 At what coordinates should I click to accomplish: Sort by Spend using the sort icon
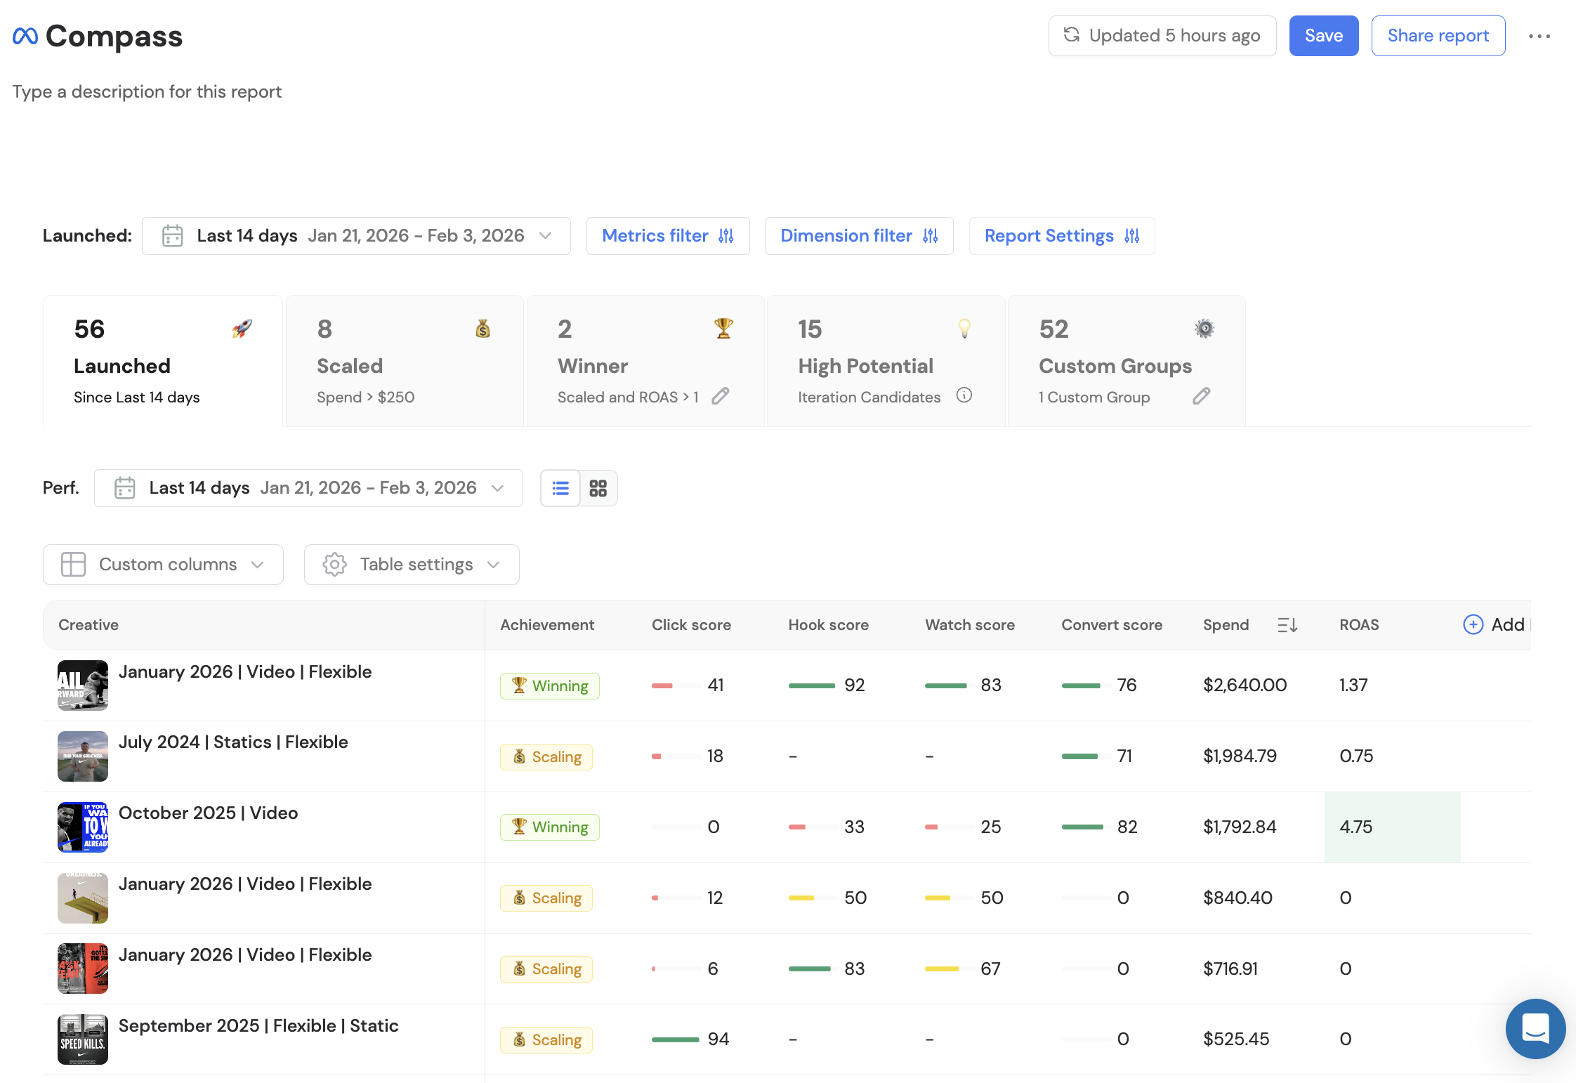tap(1287, 624)
